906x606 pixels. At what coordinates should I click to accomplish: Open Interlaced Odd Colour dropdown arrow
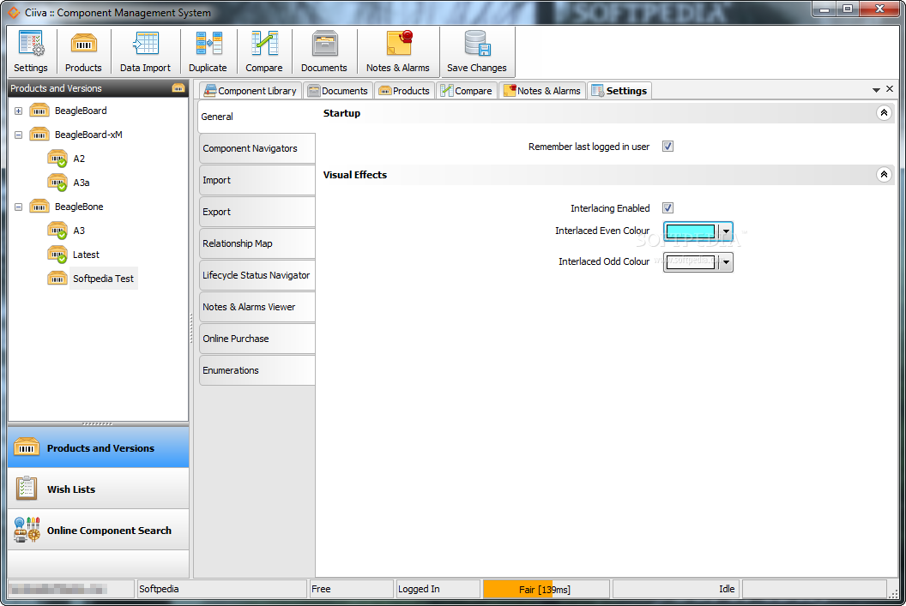tap(727, 262)
